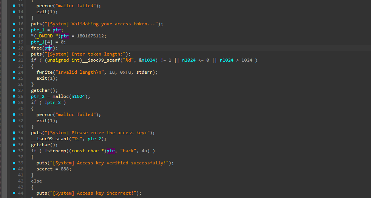Set breakpoint dot at line 37 strncmp
This screenshot has width=371, height=198.
pyautogui.click(x=14, y=151)
